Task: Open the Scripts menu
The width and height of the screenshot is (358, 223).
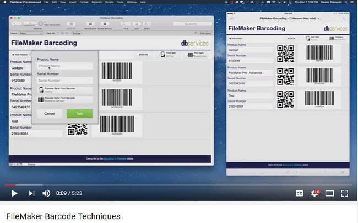Action: tap(110, 2)
